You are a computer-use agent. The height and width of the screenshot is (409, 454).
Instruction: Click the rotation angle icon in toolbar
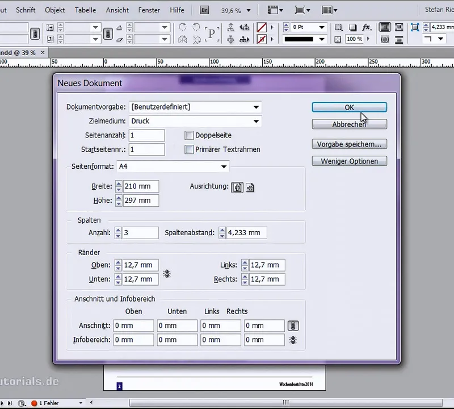click(119, 27)
